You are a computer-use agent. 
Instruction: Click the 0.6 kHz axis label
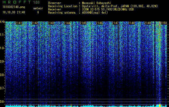click(x=3, y=102)
